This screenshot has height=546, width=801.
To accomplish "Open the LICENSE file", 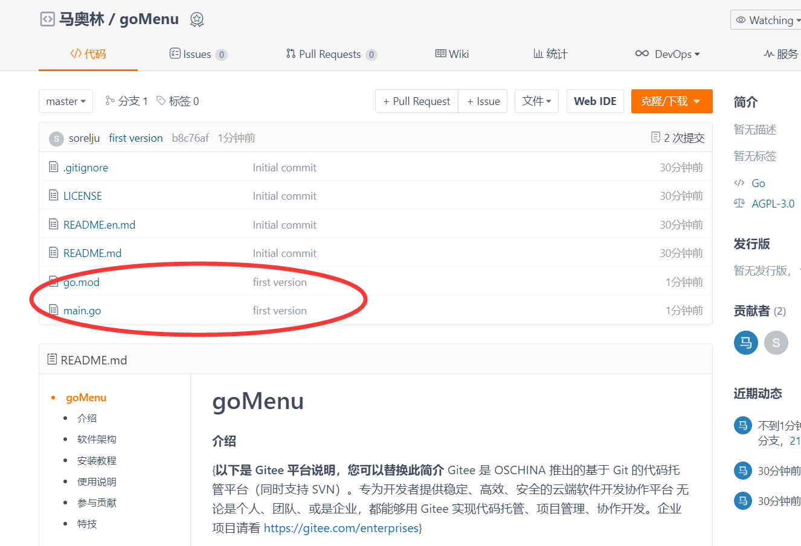I will click(83, 196).
